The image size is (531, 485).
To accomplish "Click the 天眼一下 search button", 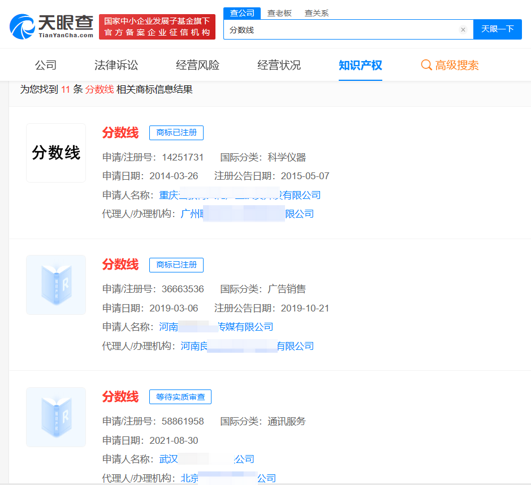I will tap(497, 29).
